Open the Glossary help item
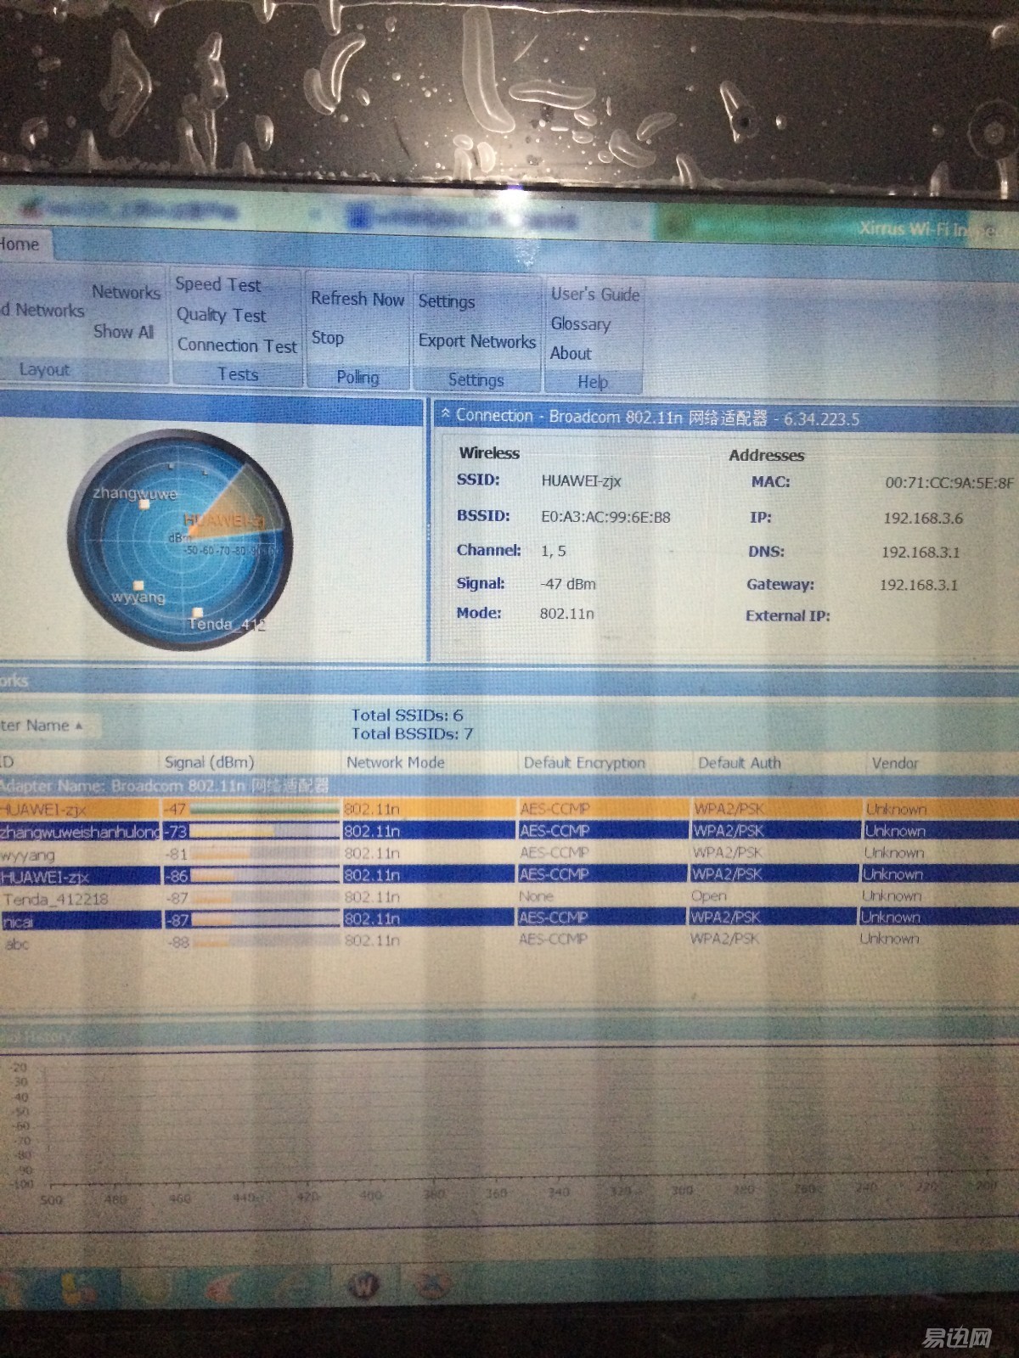 click(580, 324)
